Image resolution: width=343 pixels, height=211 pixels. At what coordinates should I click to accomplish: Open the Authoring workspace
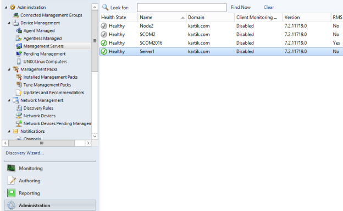click(x=50, y=181)
